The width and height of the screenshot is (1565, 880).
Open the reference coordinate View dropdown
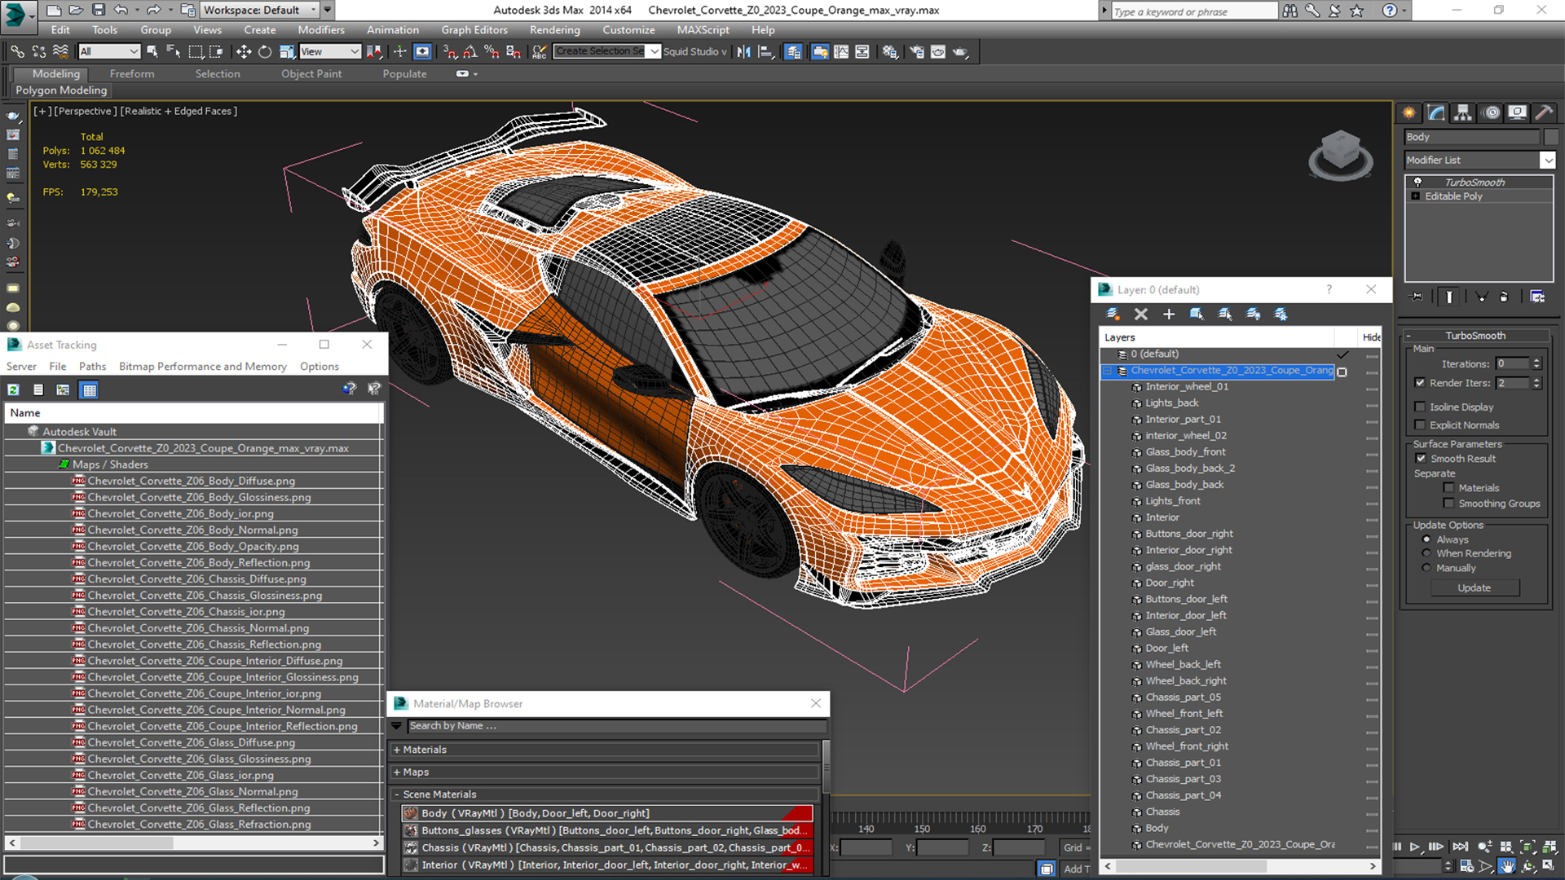tap(330, 51)
